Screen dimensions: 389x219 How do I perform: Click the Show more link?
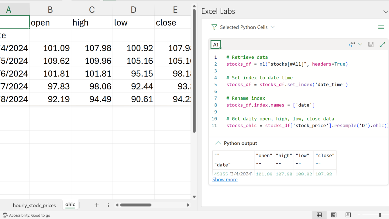pos(225,179)
